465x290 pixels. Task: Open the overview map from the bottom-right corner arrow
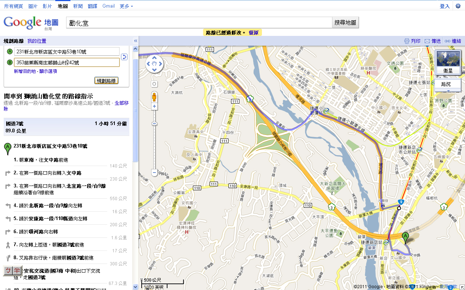click(462, 287)
